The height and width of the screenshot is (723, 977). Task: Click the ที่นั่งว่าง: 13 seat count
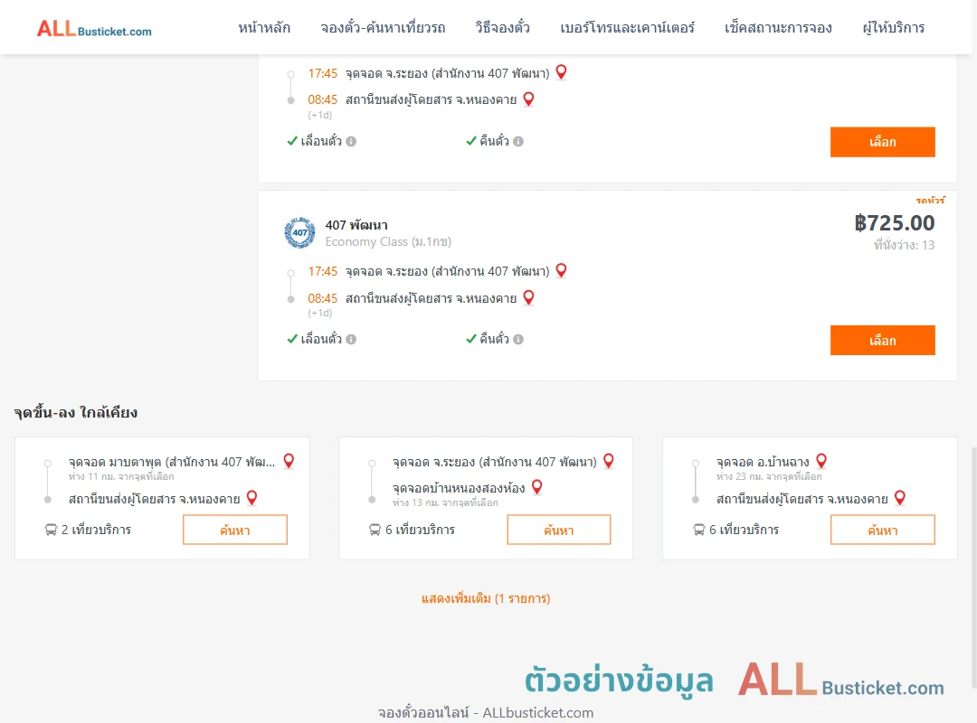pyautogui.click(x=904, y=245)
